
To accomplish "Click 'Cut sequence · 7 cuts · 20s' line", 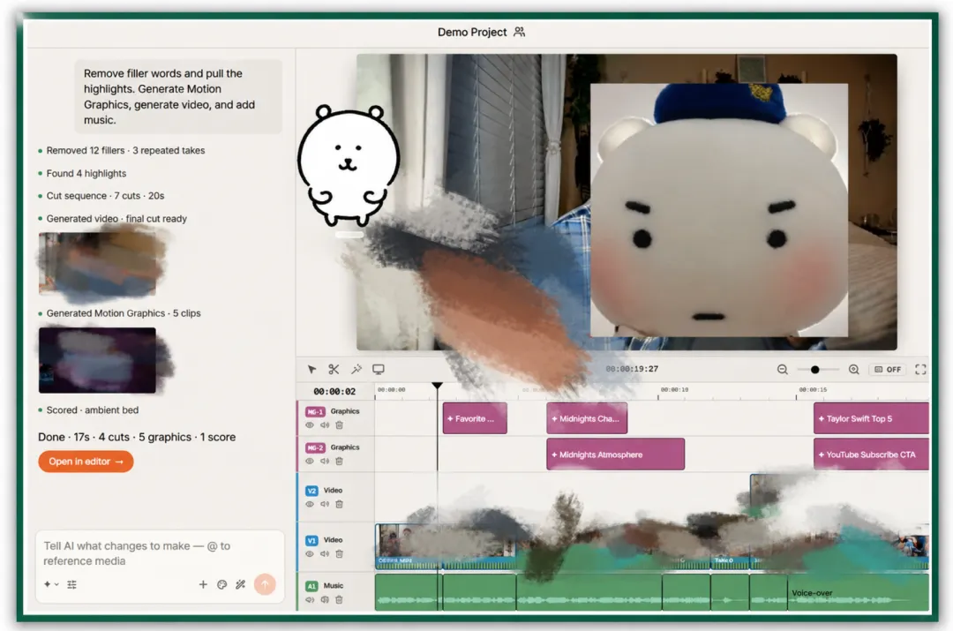I will [105, 196].
